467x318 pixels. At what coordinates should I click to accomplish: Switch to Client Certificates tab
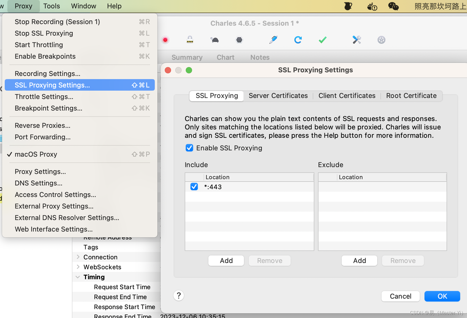click(x=347, y=96)
